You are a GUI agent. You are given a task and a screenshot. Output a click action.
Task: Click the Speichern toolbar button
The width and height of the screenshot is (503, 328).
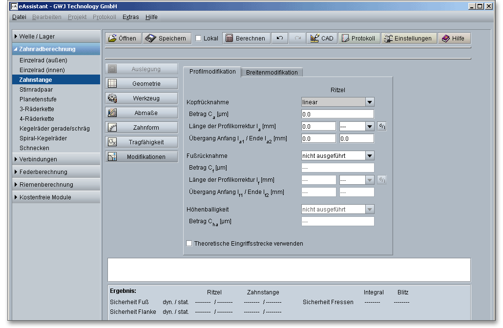click(166, 39)
